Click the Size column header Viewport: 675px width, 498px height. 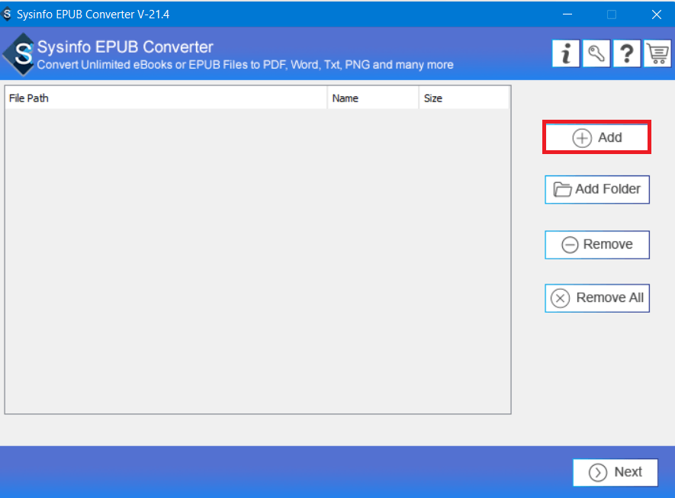point(465,98)
